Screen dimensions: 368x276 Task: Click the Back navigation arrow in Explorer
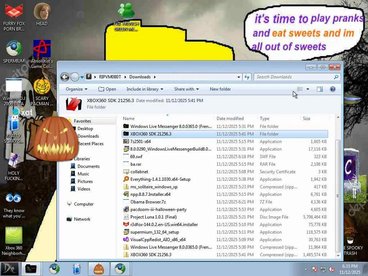click(65, 77)
